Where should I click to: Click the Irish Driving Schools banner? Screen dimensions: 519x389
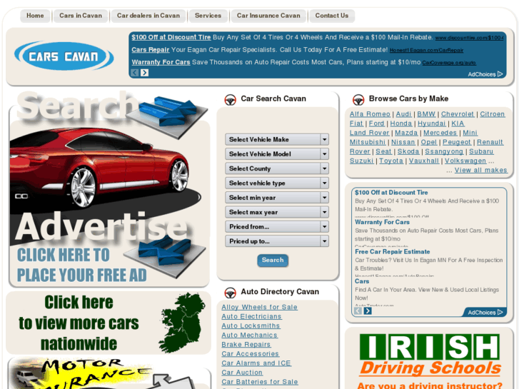pos(430,361)
